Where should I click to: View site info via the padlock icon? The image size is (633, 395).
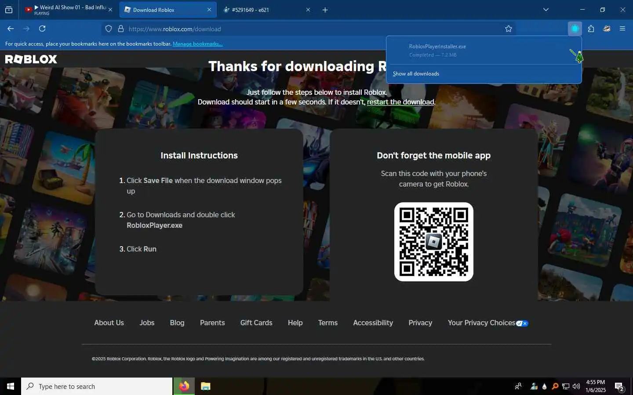click(x=121, y=29)
